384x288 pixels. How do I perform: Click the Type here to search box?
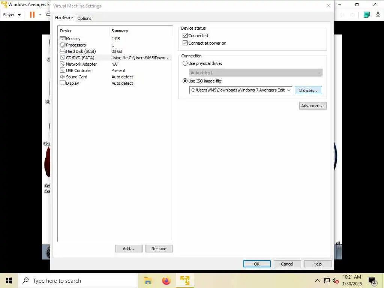(x=78, y=280)
